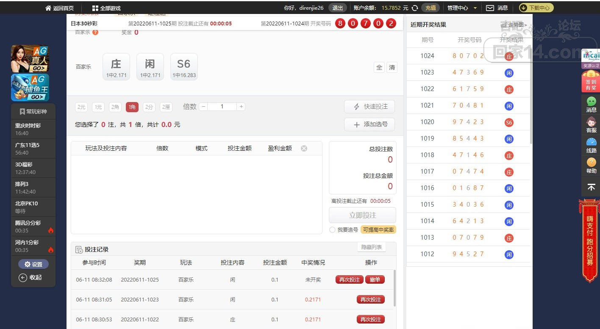Enable the 我要追号 radio option
Screen dimensions: 600x329
(x=332, y=230)
